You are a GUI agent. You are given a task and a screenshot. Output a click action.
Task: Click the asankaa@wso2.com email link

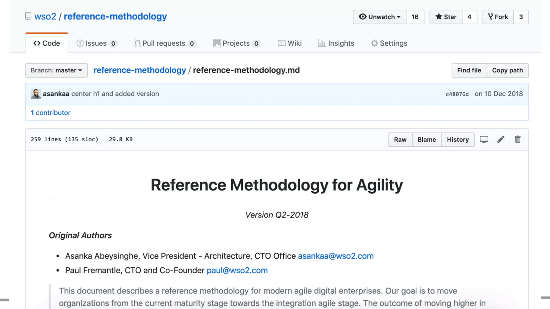click(x=336, y=256)
